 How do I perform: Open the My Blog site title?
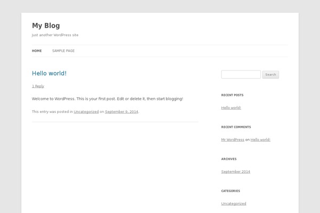coord(46,26)
